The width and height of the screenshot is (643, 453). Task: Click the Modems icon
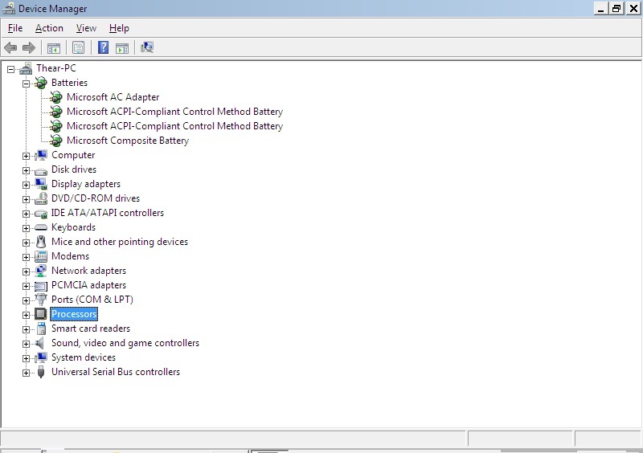tap(41, 256)
